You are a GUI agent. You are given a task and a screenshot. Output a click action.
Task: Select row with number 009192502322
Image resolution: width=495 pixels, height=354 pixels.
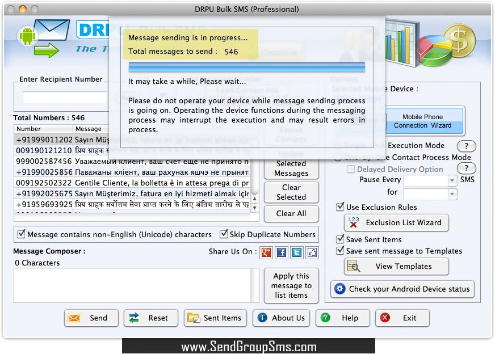(x=132, y=183)
